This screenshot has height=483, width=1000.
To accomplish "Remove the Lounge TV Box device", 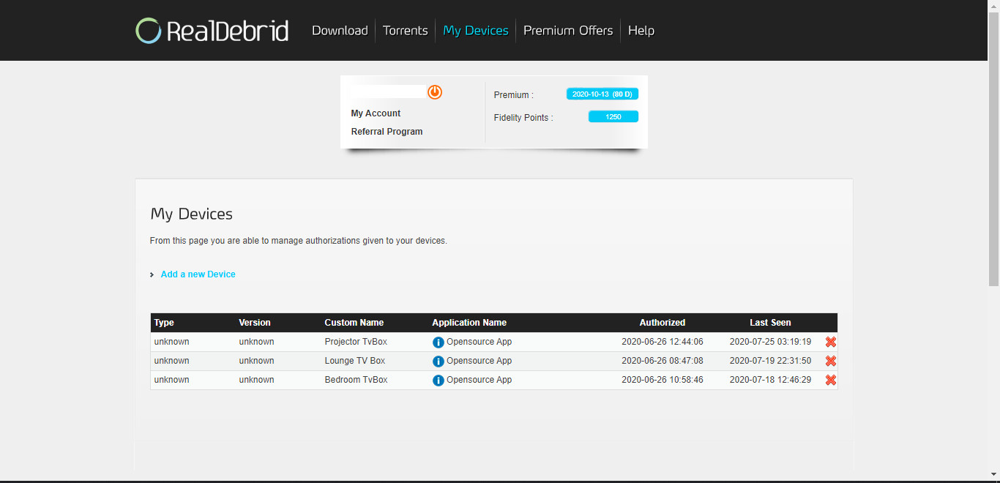I will coord(830,361).
